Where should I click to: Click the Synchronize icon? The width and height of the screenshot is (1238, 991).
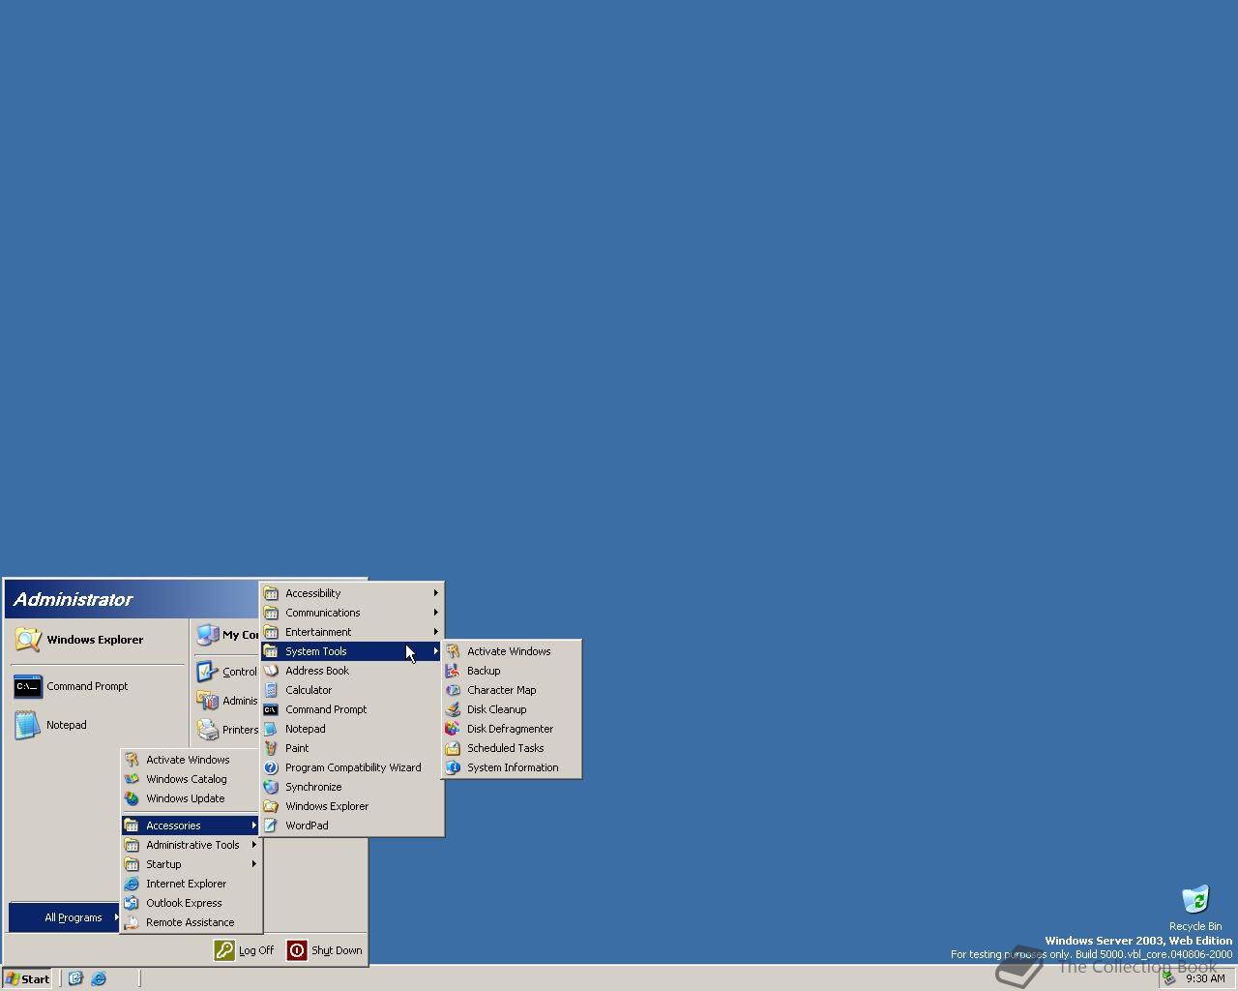tap(271, 787)
